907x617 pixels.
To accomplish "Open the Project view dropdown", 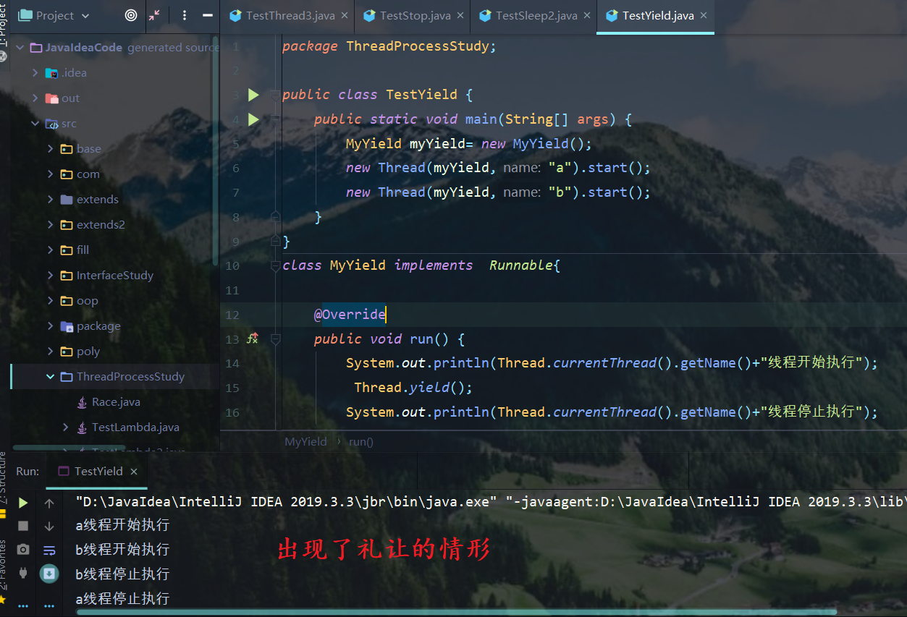I will [54, 15].
